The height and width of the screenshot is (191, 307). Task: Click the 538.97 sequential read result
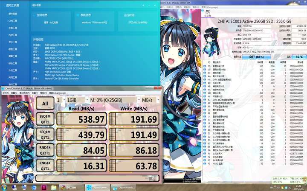coord(81,119)
